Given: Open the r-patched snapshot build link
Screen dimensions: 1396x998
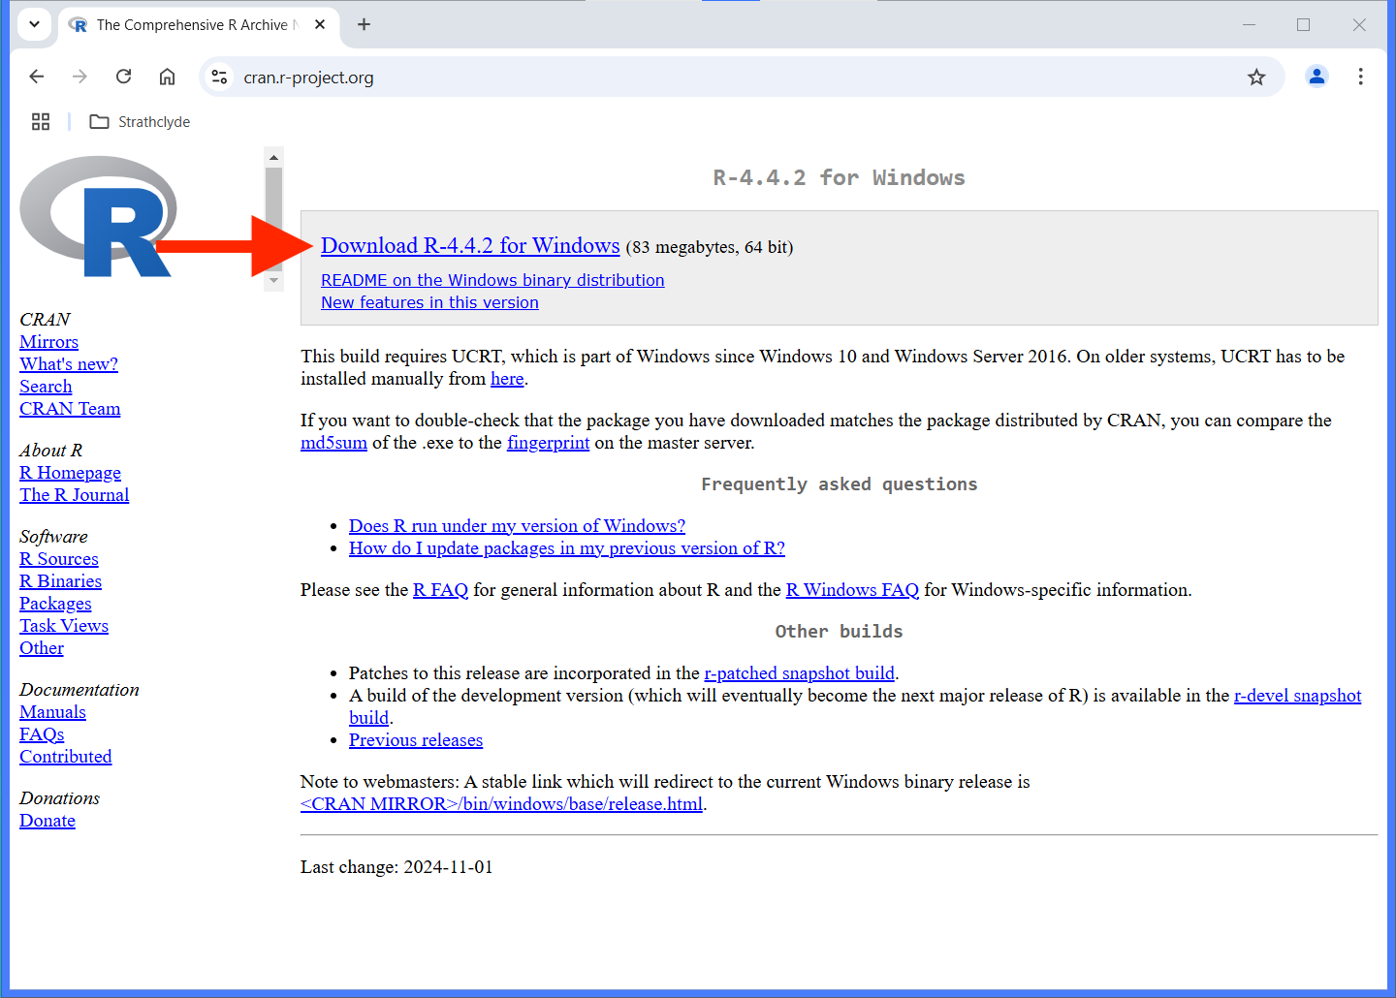Looking at the screenshot, I should point(799,673).
